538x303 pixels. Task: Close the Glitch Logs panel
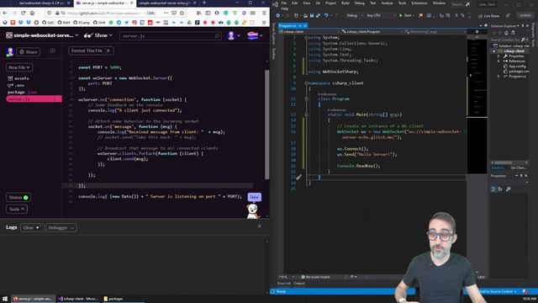coord(260,226)
